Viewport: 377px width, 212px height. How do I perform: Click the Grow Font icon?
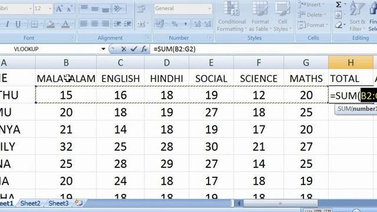(x=59, y=9)
